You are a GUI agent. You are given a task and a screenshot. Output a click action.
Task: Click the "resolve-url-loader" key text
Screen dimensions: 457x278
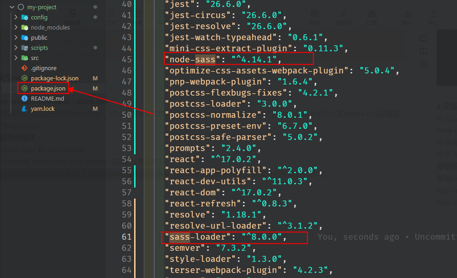216,226
